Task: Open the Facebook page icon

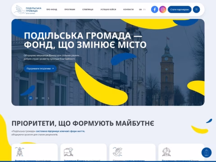Action: pos(155,9)
